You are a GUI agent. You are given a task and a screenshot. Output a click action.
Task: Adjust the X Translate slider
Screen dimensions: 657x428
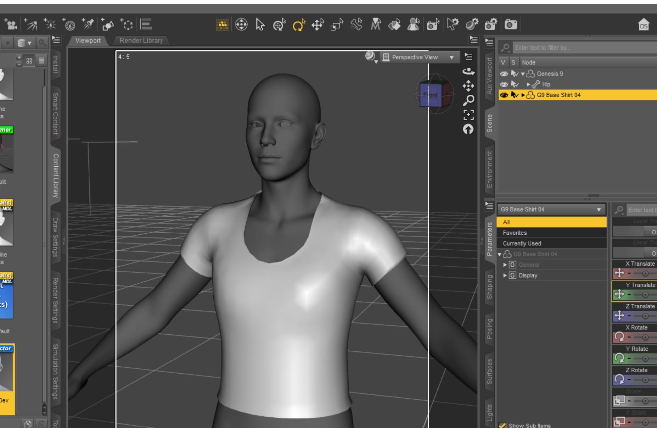645,273
